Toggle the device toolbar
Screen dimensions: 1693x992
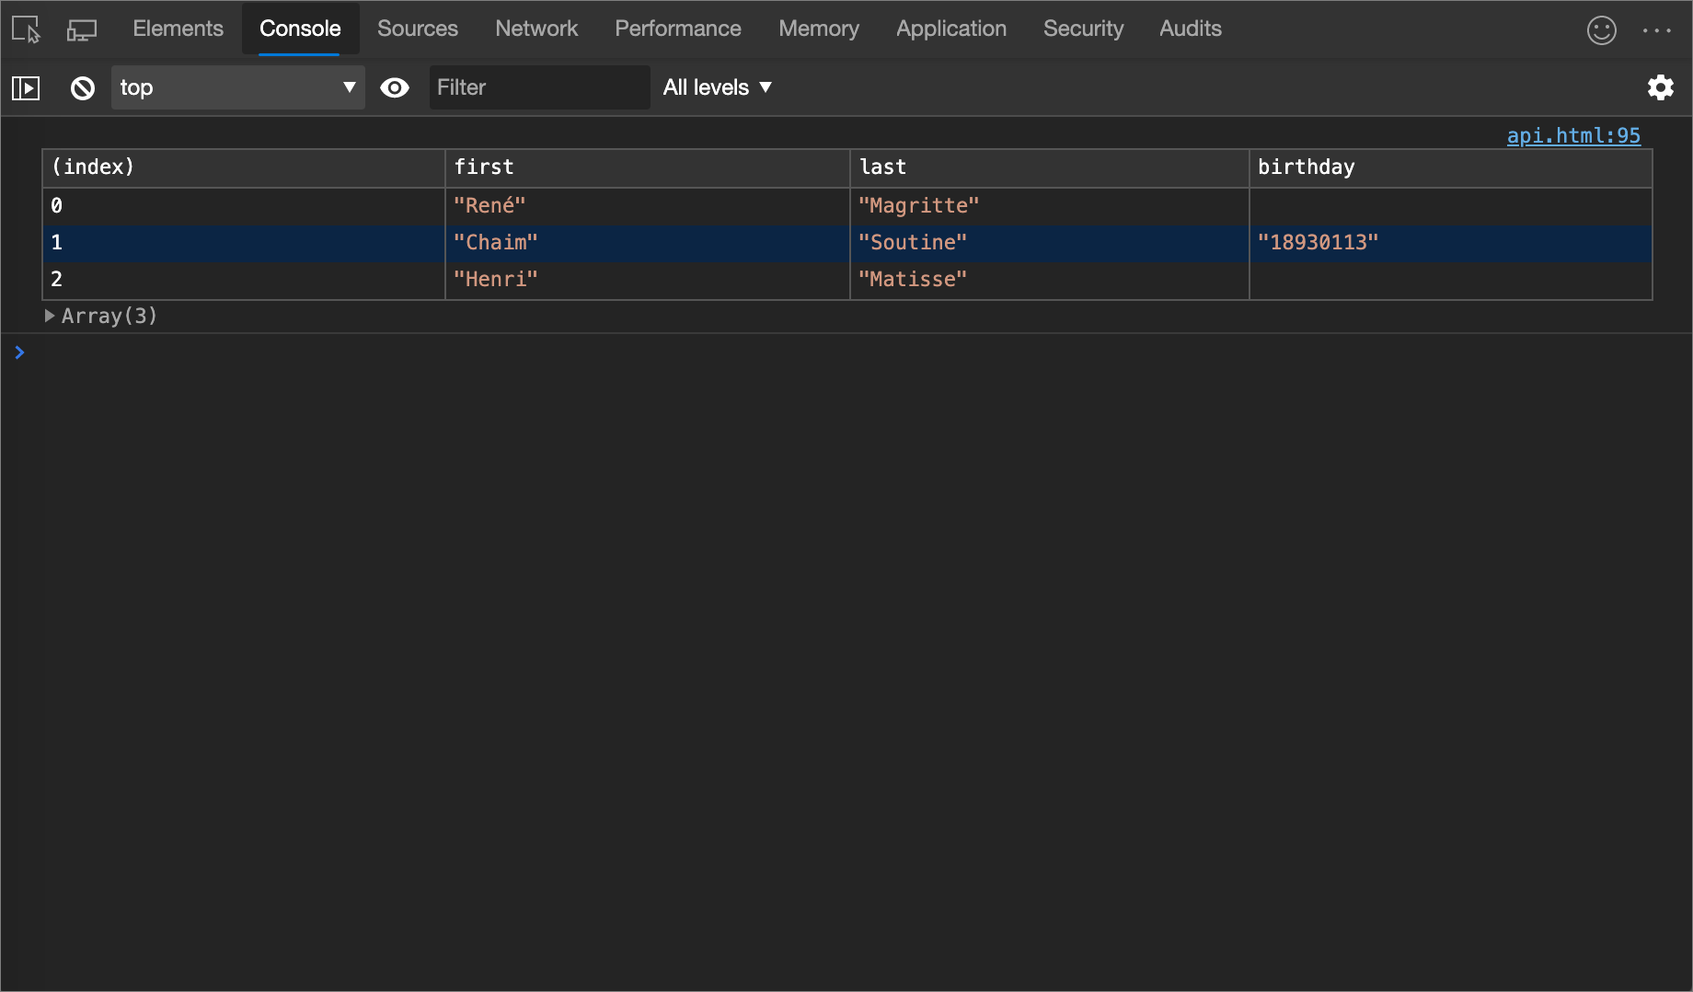point(81,29)
